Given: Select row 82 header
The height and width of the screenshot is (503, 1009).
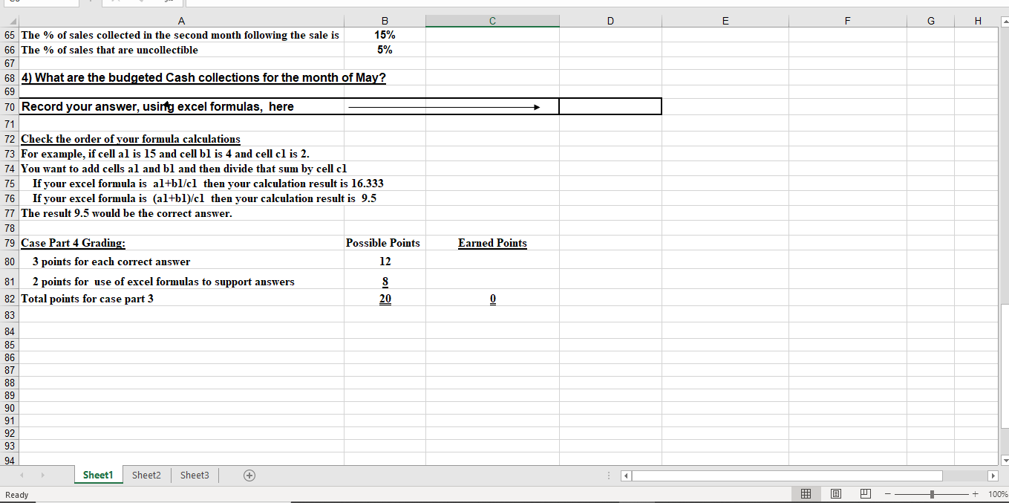Looking at the screenshot, I should click(10, 299).
